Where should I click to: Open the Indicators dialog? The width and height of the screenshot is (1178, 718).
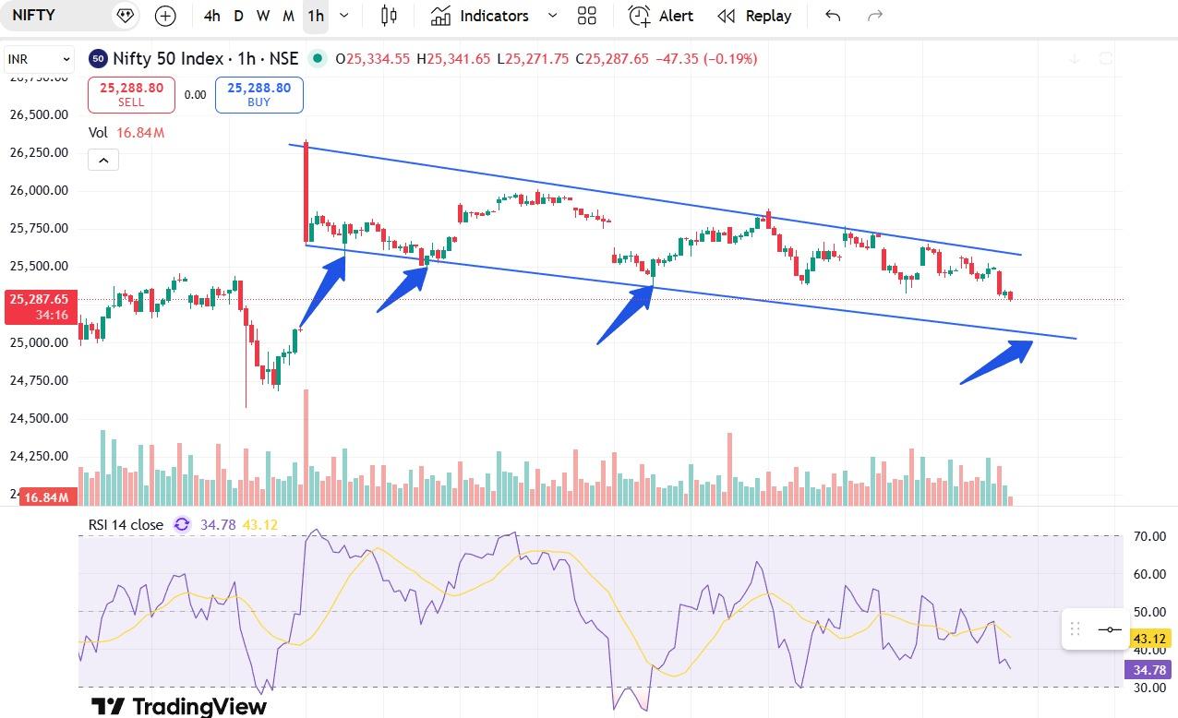481,16
